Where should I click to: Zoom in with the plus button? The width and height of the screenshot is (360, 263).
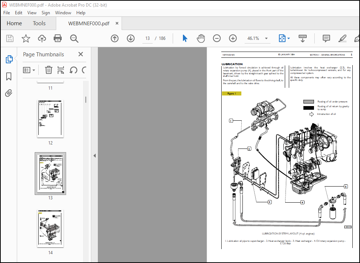pos(233,38)
